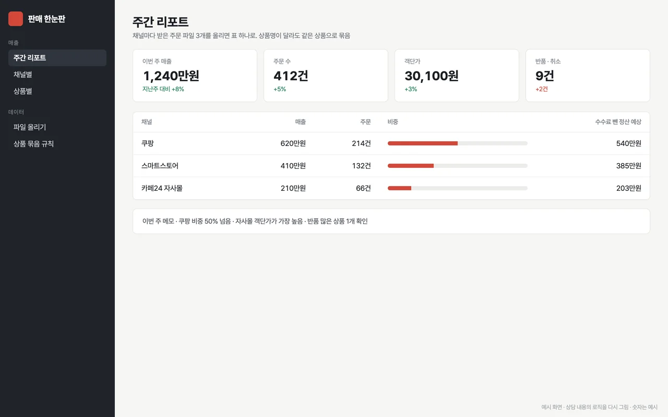Click the +3% change under 객단가
The width and height of the screenshot is (668, 417).
coord(411,89)
